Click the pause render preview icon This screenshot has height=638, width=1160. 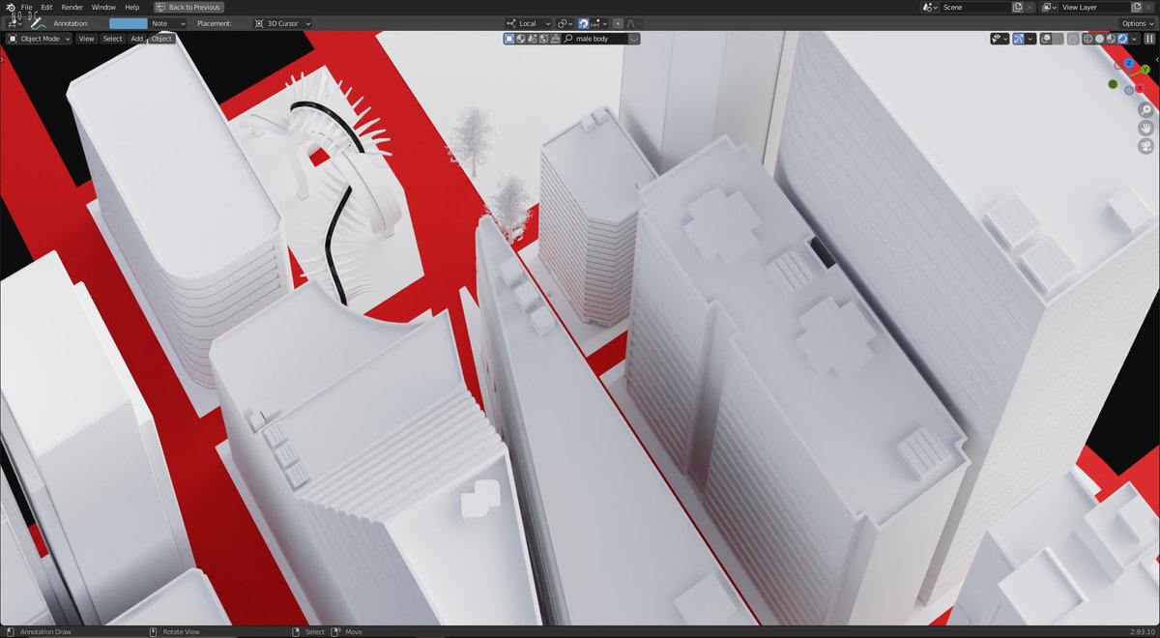(1149, 39)
